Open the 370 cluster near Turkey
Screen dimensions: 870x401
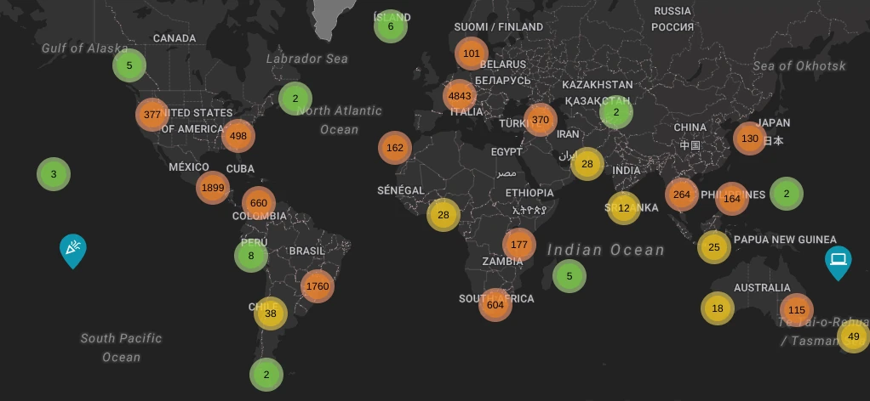tap(541, 121)
